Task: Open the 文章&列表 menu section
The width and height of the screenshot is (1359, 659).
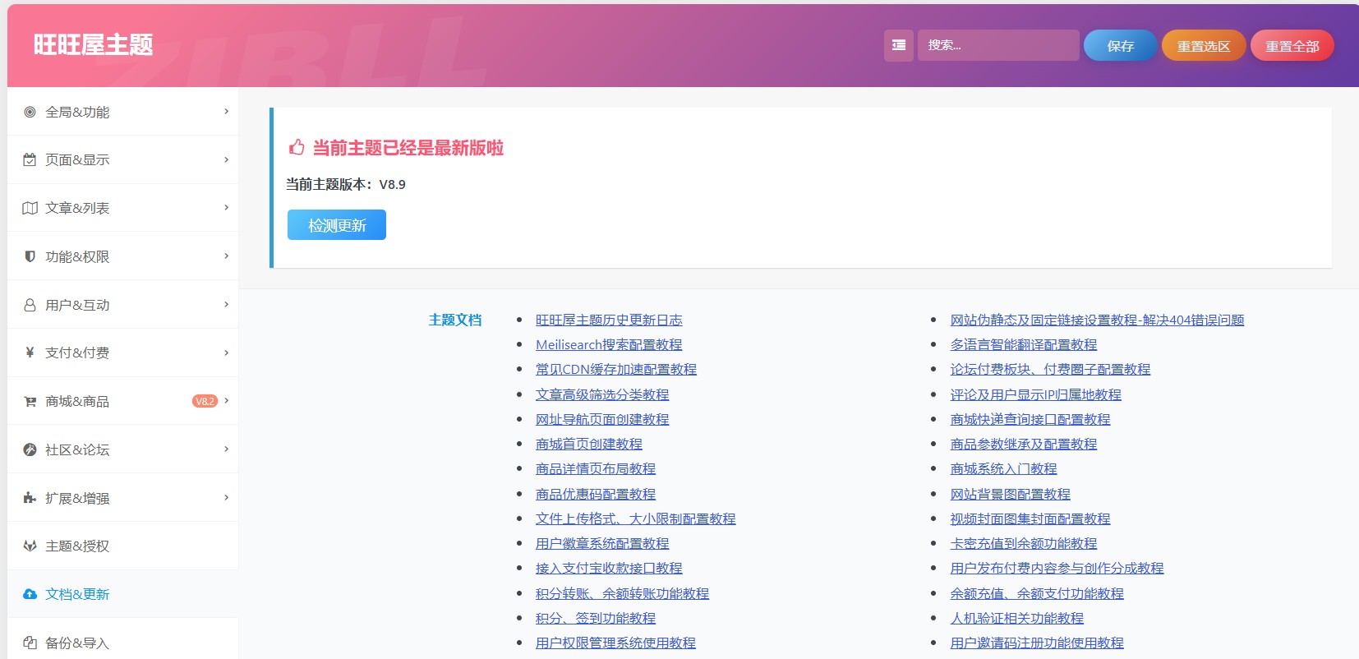Action: coord(122,208)
